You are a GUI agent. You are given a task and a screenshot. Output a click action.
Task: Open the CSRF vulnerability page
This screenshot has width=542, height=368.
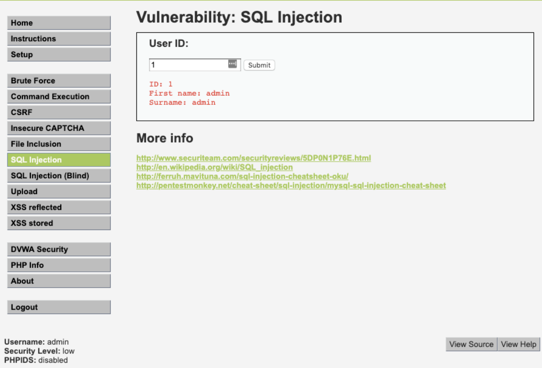(x=59, y=113)
